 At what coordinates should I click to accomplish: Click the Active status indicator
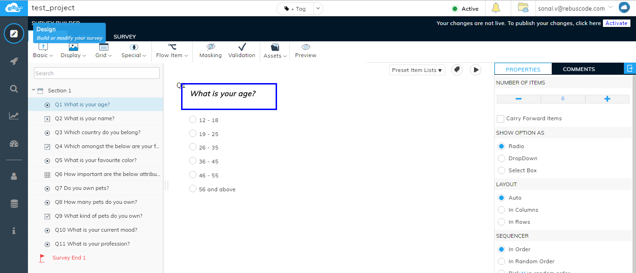(x=466, y=9)
